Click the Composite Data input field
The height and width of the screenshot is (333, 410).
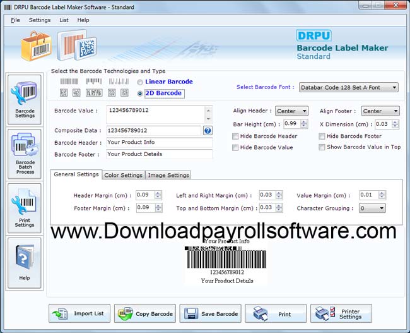pyautogui.click(x=153, y=130)
